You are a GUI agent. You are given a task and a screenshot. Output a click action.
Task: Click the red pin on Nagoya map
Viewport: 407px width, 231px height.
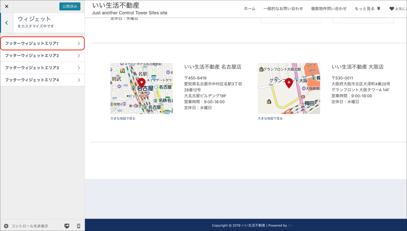tap(142, 83)
